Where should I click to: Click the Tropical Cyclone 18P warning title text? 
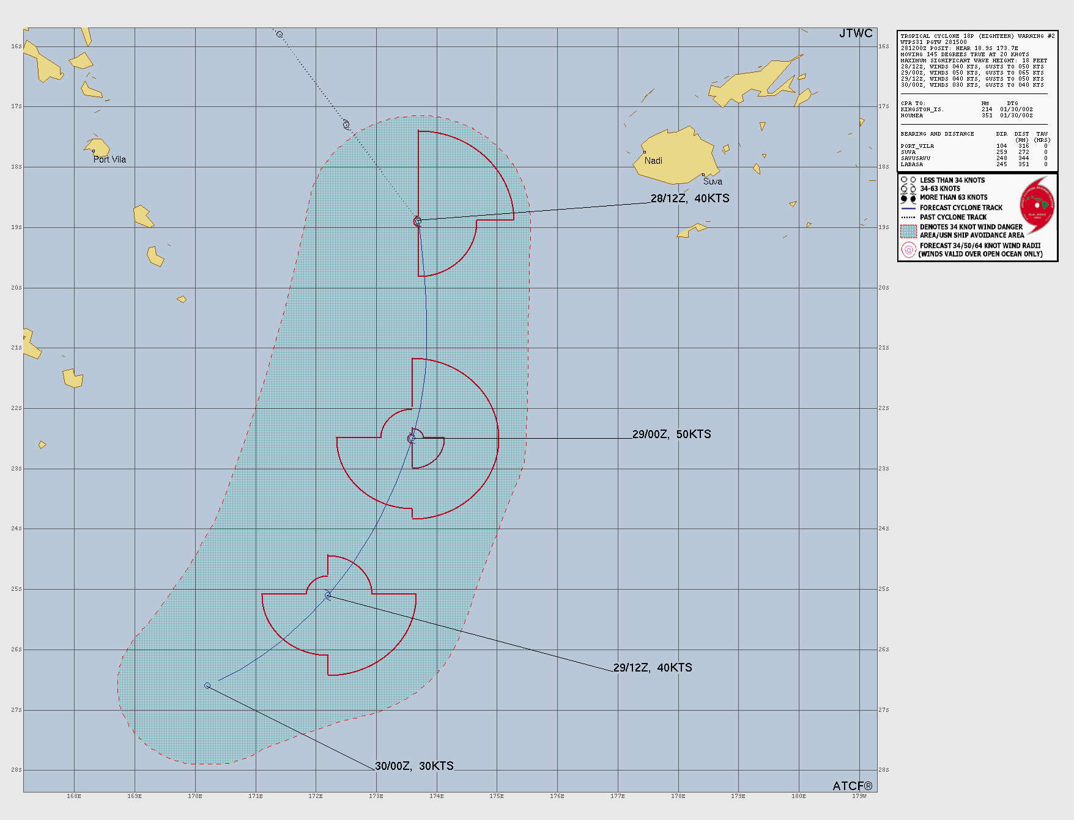pyautogui.click(x=977, y=36)
